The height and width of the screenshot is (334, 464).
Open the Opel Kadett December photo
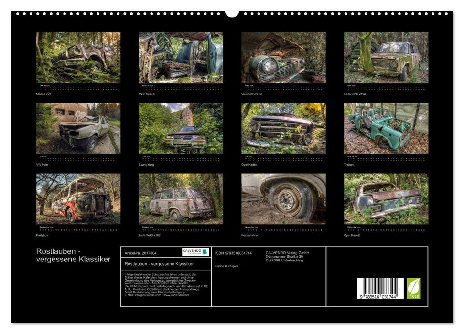(386, 198)
